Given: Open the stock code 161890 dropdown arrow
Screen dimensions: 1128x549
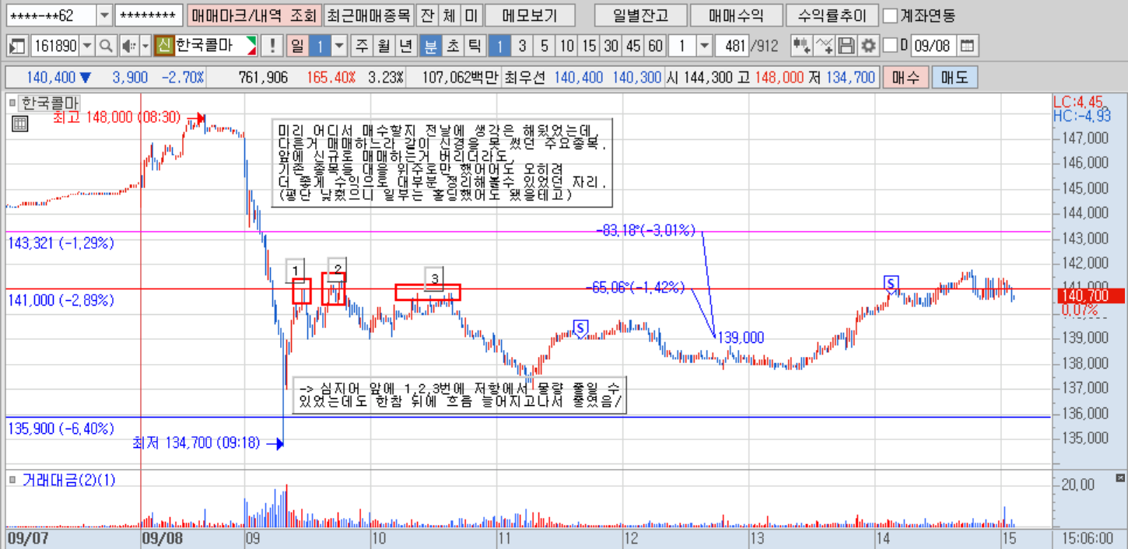Looking at the screenshot, I should point(87,46).
